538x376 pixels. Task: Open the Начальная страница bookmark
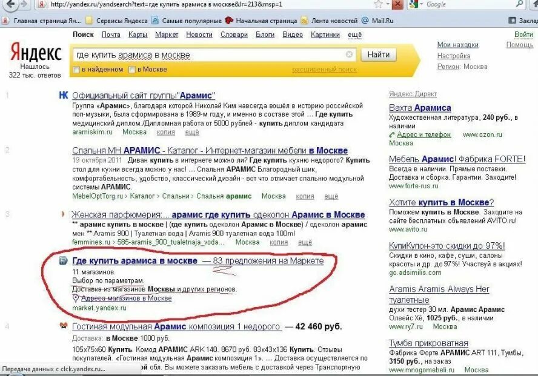(x=261, y=21)
